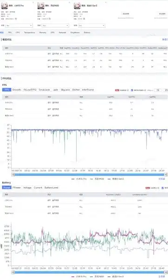Toggle the 15 Pro series in the Battery legend
Image resolution: width=168 pixels, height=280 pixels.
tap(79, 276)
